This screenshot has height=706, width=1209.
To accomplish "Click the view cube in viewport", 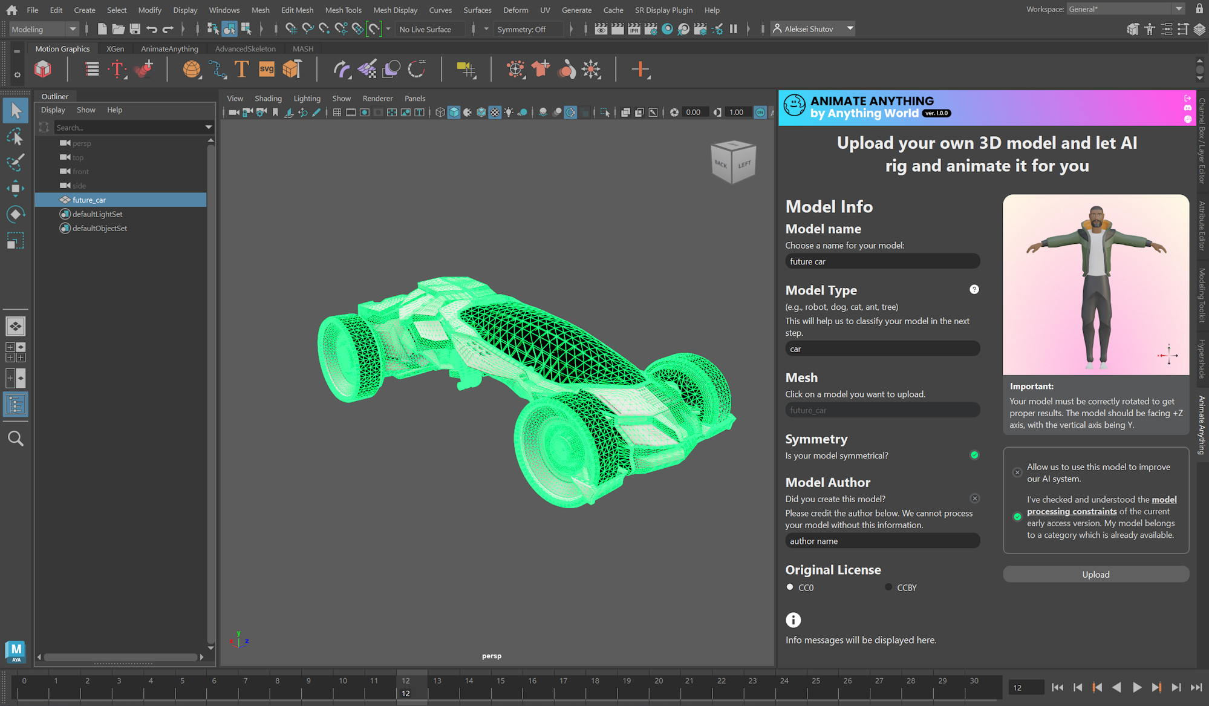I will pyautogui.click(x=732, y=162).
